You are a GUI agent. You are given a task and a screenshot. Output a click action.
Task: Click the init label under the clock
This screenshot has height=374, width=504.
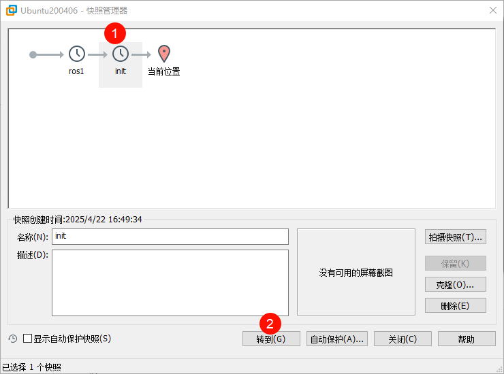[121, 71]
